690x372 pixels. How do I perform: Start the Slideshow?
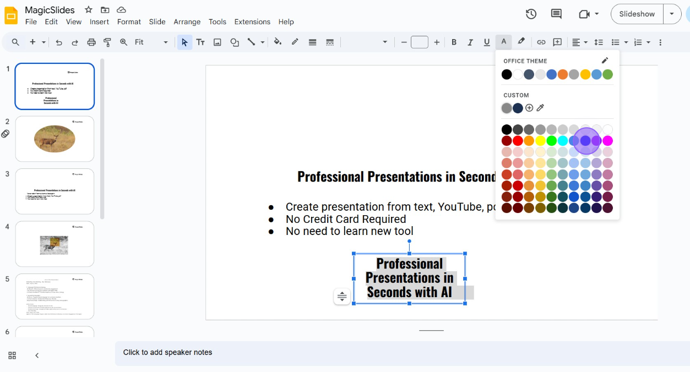coord(637,14)
